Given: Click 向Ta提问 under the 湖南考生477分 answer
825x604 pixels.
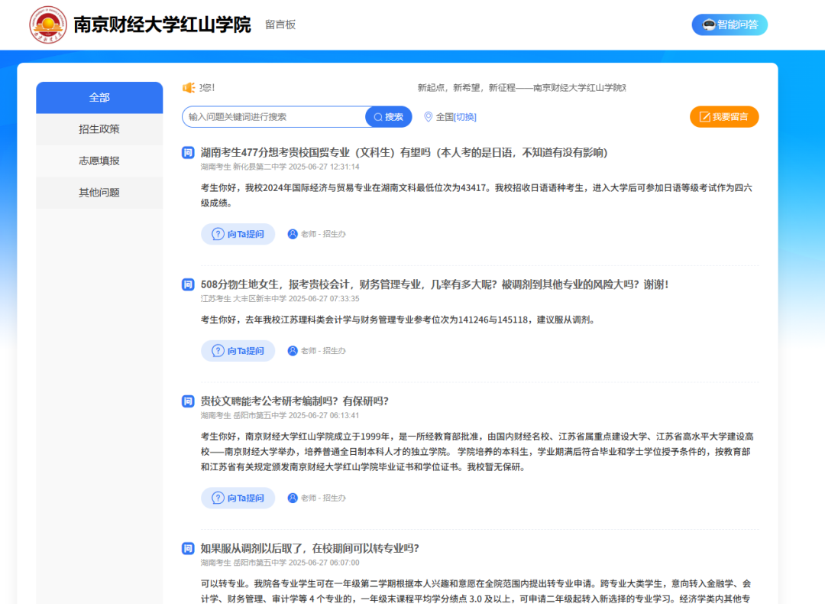Looking at the screenshot, I should [x=238, y=234].
